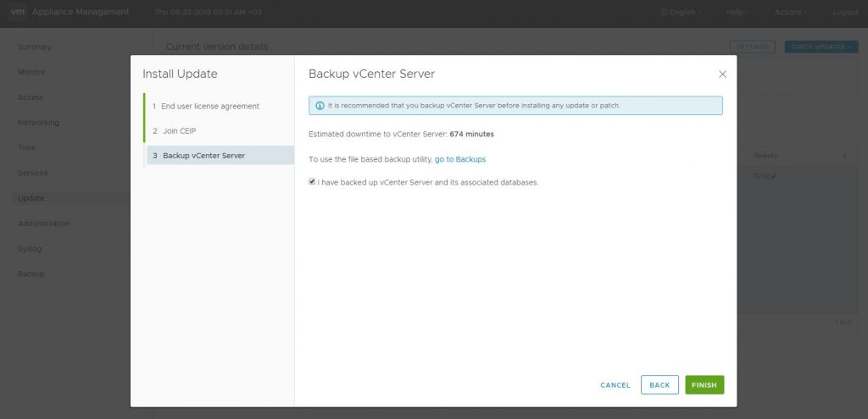The image size is (868, 419).
Task: Open the English language dropdown
Action: click(681, 12)
